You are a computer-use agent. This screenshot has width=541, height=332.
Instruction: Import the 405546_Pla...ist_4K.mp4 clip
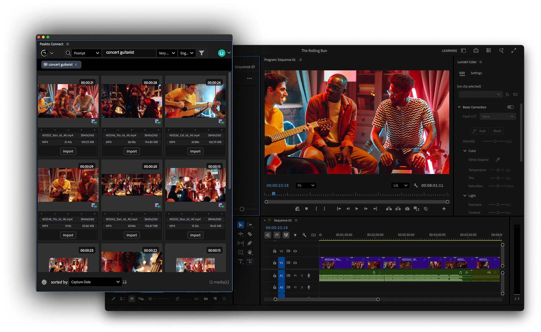132,151
